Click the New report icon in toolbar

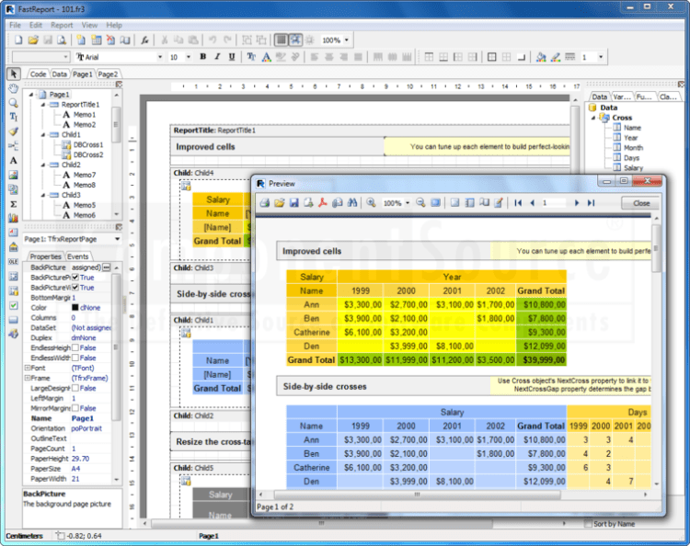(x=18, y=40)
